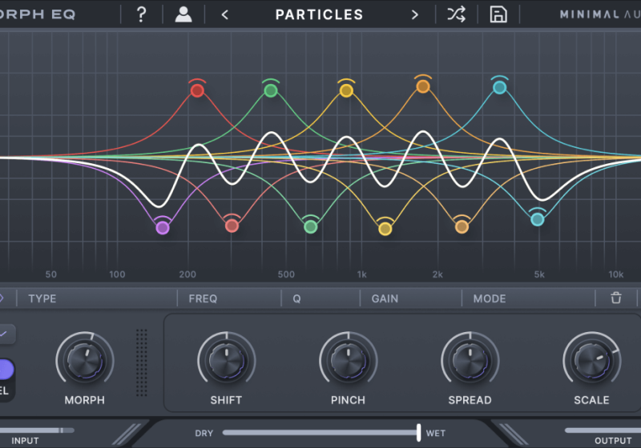Select the upper orange EQ band node
Viewport: 641px width, 448px height.
click(423, 86)
